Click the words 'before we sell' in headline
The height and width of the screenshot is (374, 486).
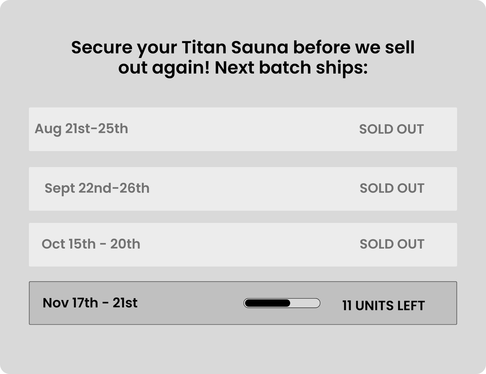[x=353, y=47]
